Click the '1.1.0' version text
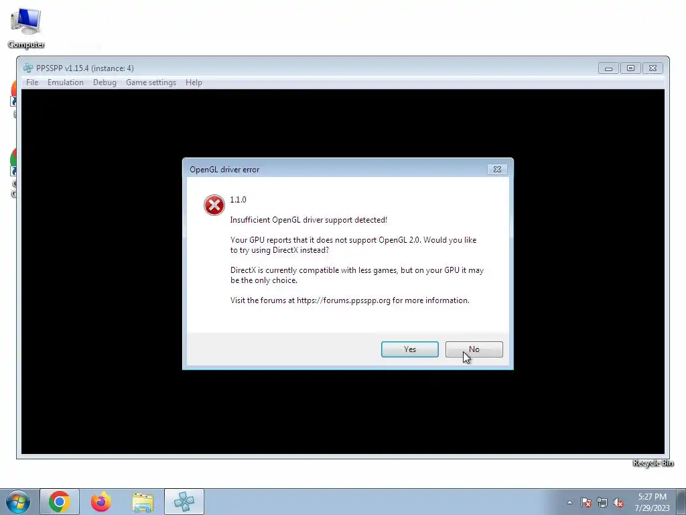Image resolution: width=686 pixels, height=515 pixels. [x=238, y=200]
